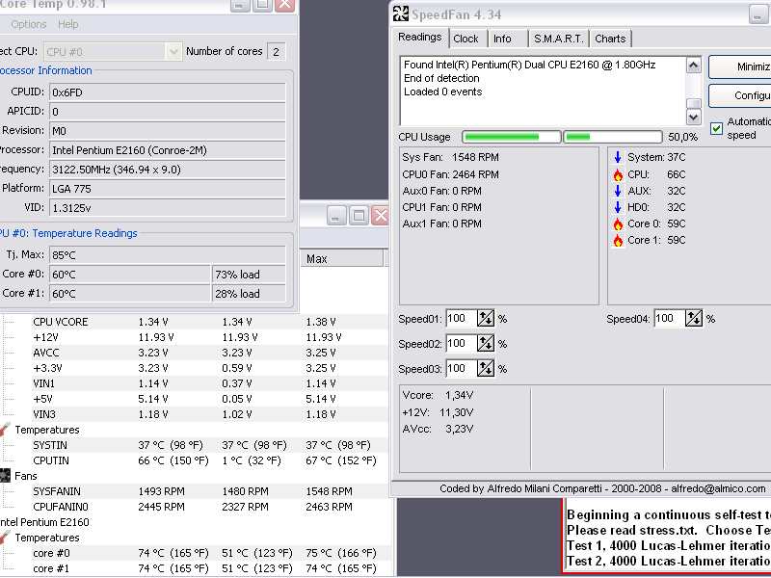Image resolution: width=771 pixels, height=578 pixels.
Task: Click the SpeedFan log scroll up arrow
Action: pos(693,65)
